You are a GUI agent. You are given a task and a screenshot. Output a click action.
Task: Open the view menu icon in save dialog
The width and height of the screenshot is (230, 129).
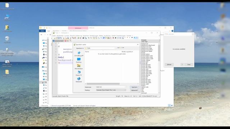point(123,48)
